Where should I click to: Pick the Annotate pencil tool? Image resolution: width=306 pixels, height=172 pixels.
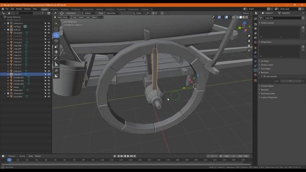click(56, 58)
